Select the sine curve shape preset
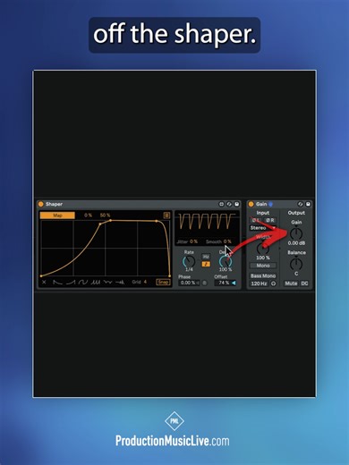Screen dimensions: 349x465 coord(83,282)
